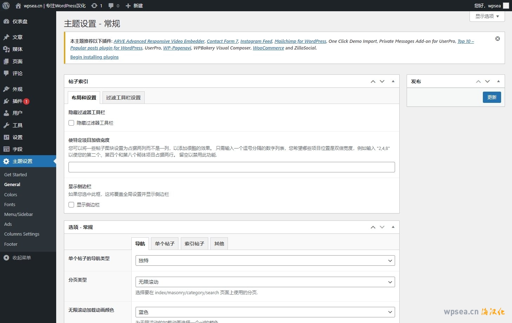This screenshot has height=323, width=512.
Task: Open the 用户 users icon
Action: click(x=6, y=113)
